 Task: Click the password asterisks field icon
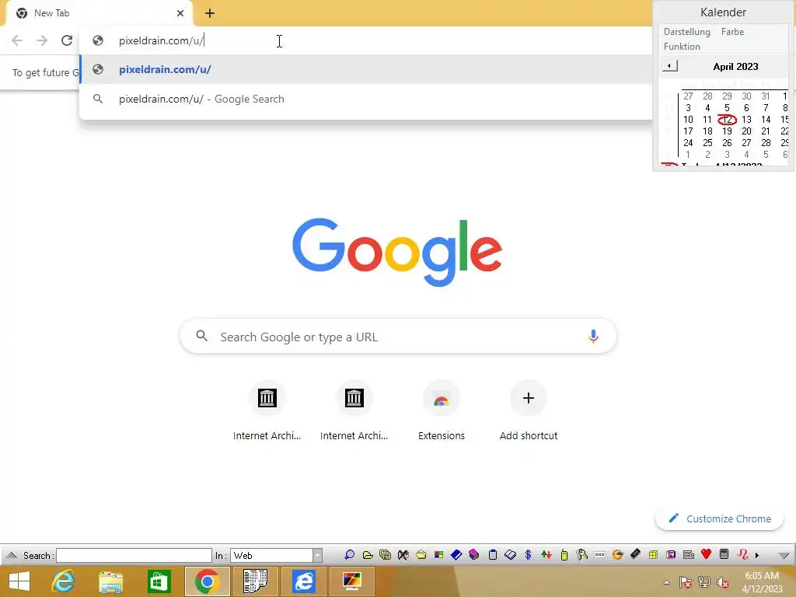(599, 555)
